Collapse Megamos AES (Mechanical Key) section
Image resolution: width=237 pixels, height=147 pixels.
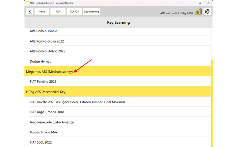click(x=49, y=71)
